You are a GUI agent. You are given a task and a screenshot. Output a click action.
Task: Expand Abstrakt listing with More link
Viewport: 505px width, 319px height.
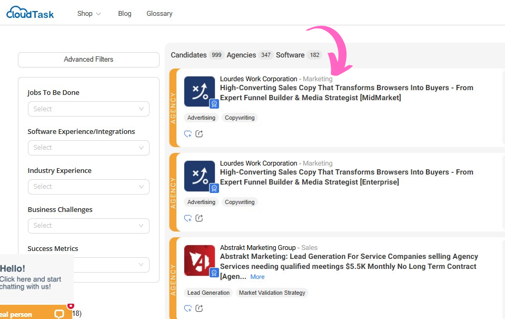pyautogui.click(x=258, y=277)
